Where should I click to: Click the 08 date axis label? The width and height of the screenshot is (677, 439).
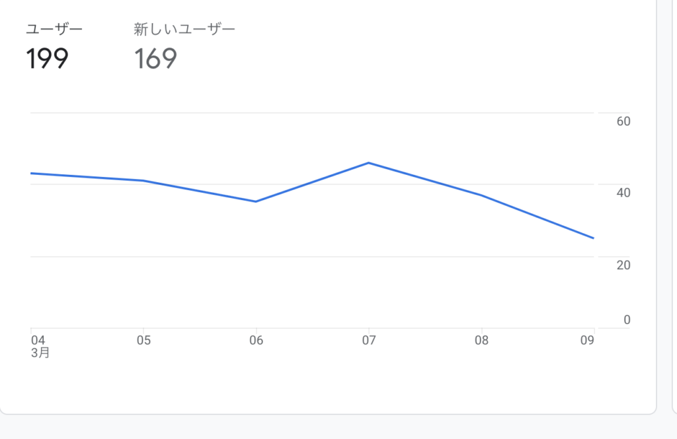coord(481,340)
